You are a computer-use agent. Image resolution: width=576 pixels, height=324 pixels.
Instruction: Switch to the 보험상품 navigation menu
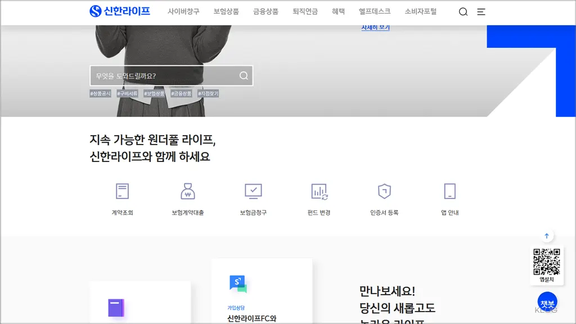tap(227, 11)
